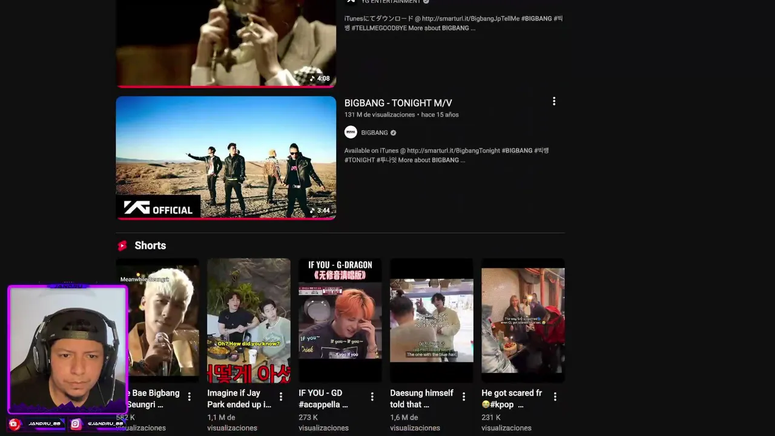Click the 3:44 duration badge on TONIGHT video

coord(320,211)
